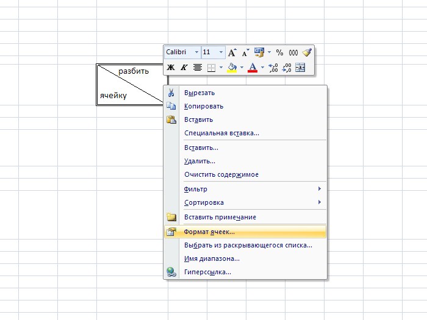Toggle bold Ж formatting
The height and width of the screenshot is (320, 427).
pyautogui.click(x=171, y=67)
